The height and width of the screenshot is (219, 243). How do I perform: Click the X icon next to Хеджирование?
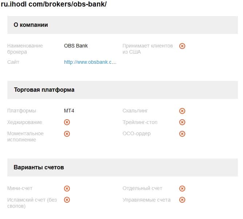click(x=67, y=122)
